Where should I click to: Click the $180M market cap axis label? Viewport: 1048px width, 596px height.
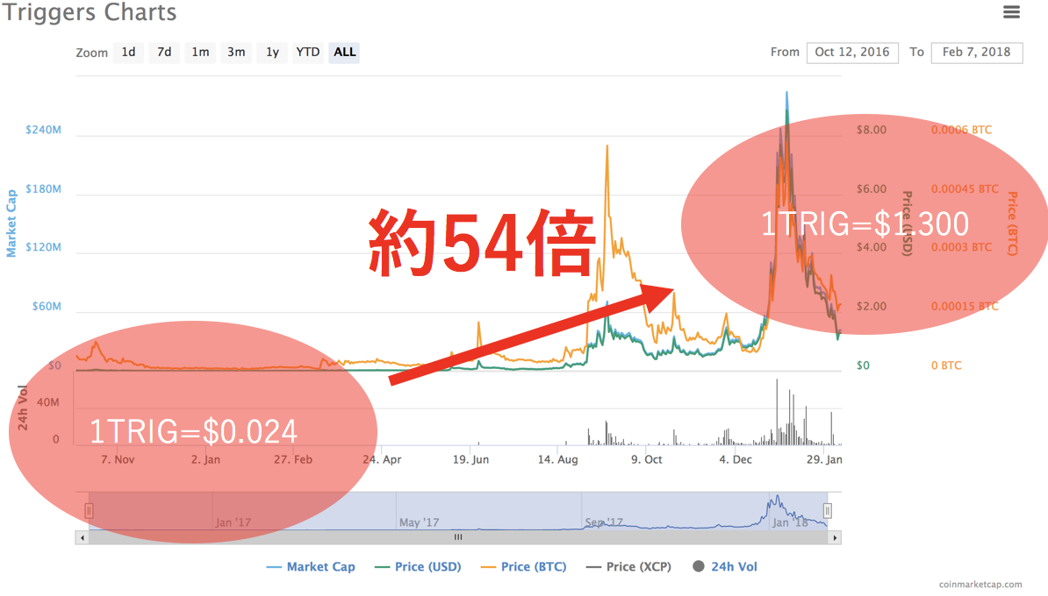click(43, 188)
